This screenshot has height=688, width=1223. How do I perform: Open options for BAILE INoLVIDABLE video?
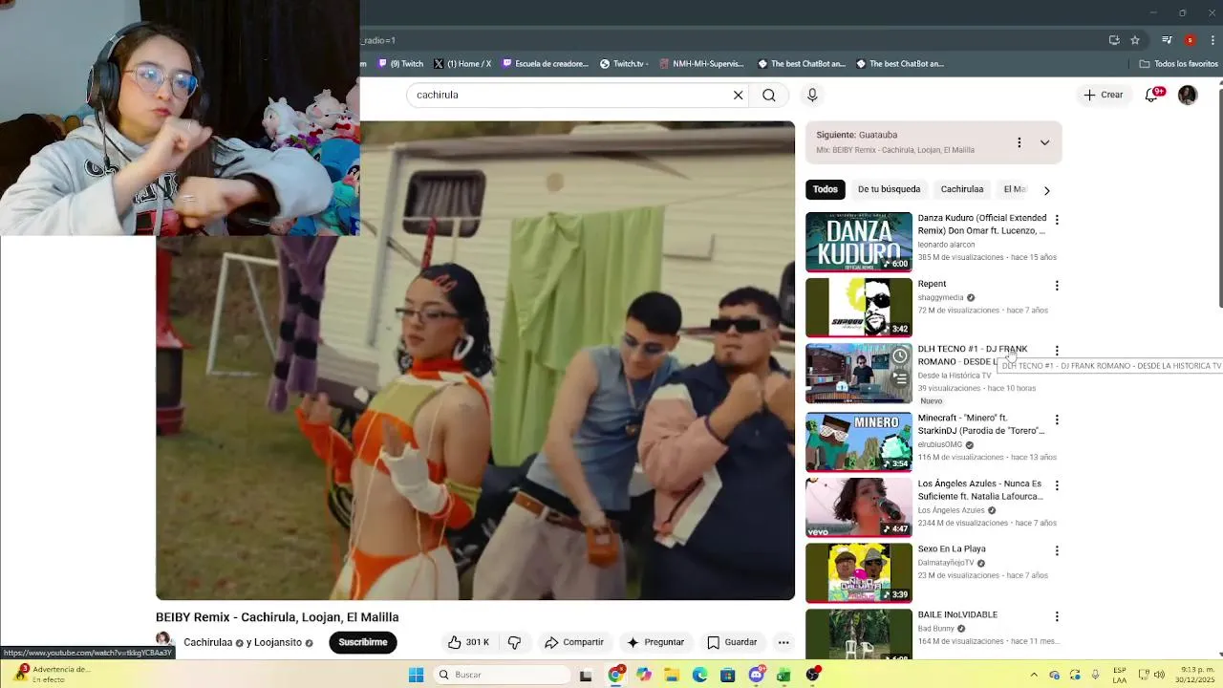click(x=1057, y=616)
